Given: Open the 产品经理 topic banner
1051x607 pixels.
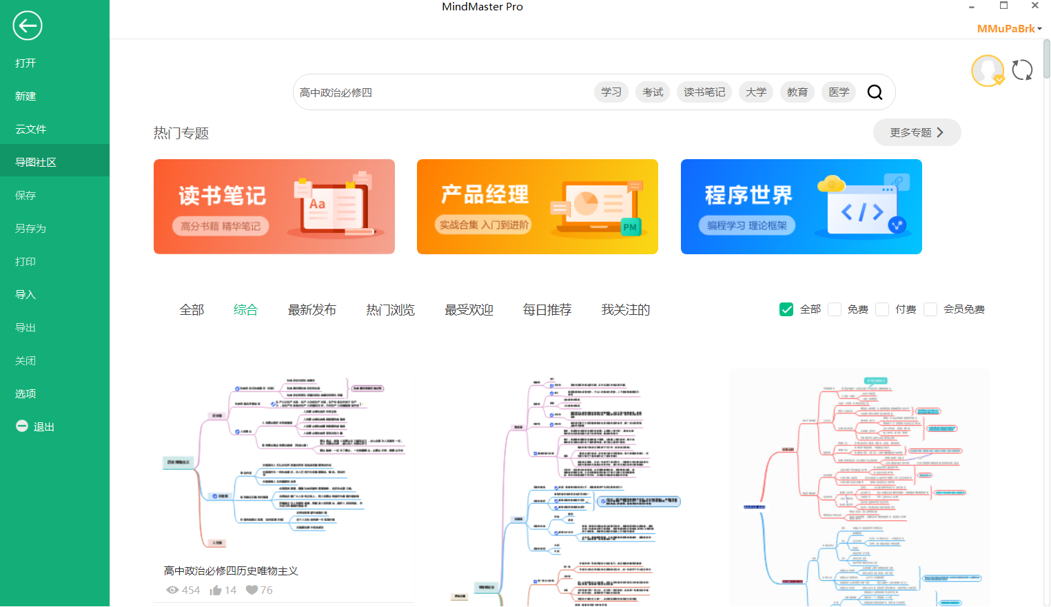Looking at the screenshot, I should point(538,207).
